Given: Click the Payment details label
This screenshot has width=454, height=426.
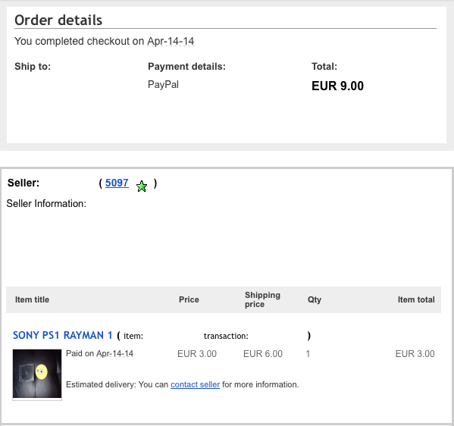Looking at the screenshot, I should 186,67.
